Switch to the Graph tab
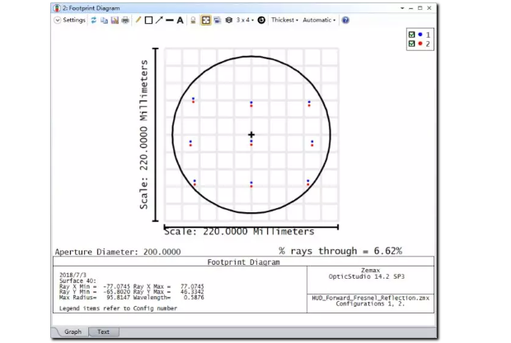 (x=73, y=331)
